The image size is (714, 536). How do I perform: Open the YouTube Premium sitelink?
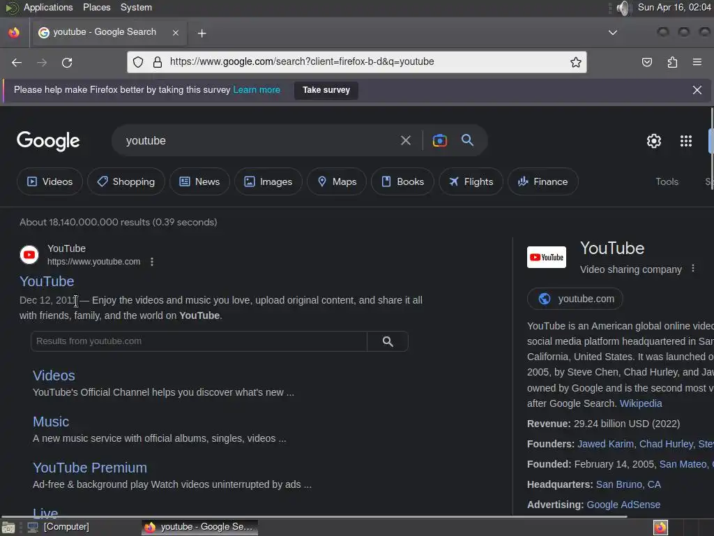click(x=90, y=468)
